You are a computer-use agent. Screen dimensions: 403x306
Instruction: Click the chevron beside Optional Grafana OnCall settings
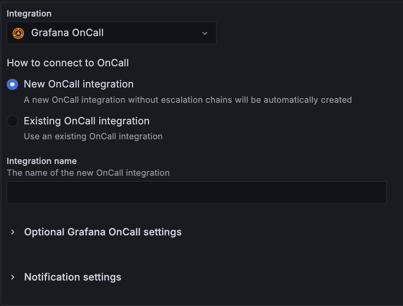tap(13, 232)
